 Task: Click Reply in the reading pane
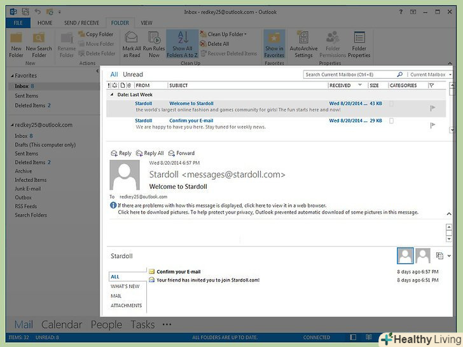pos(121,153)
